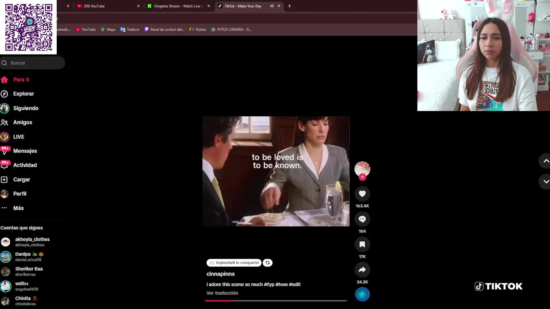Seek on the video progress bar
Image resolution: width=550 pixels, height=309 pixels.
[276, 300]
